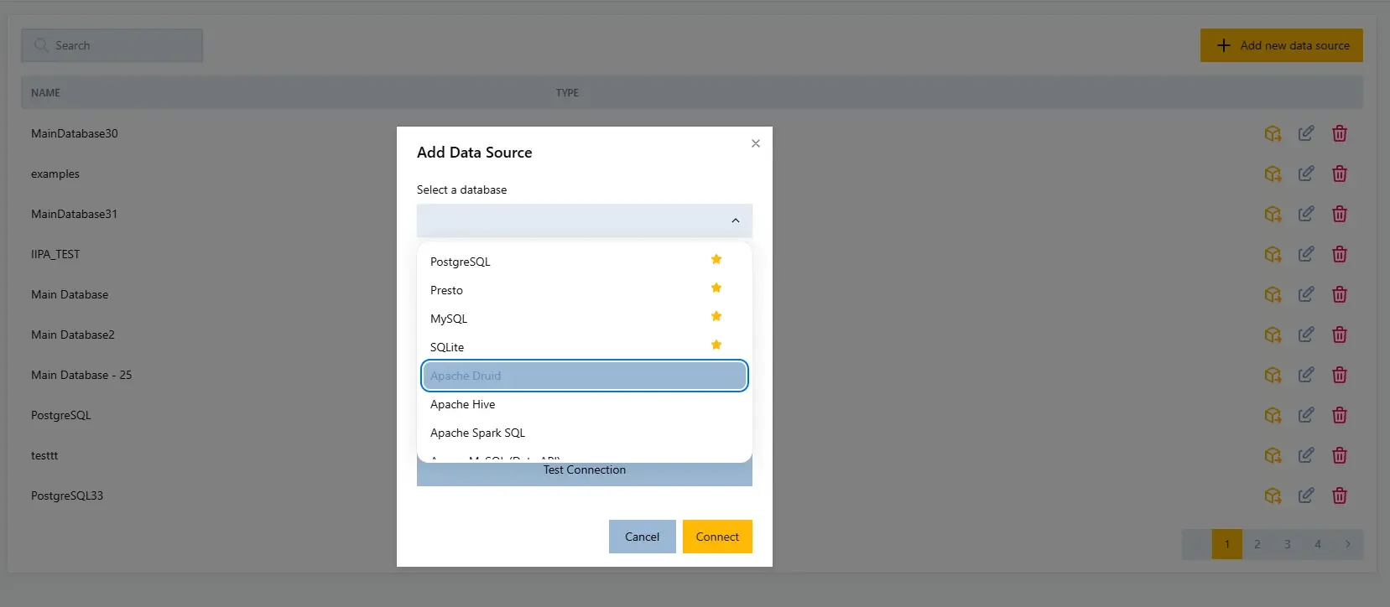Viewport: 1390px width, 607px height.
Task: Click the examples data source name
Action: pyautogui.click(x=55, y=174)
